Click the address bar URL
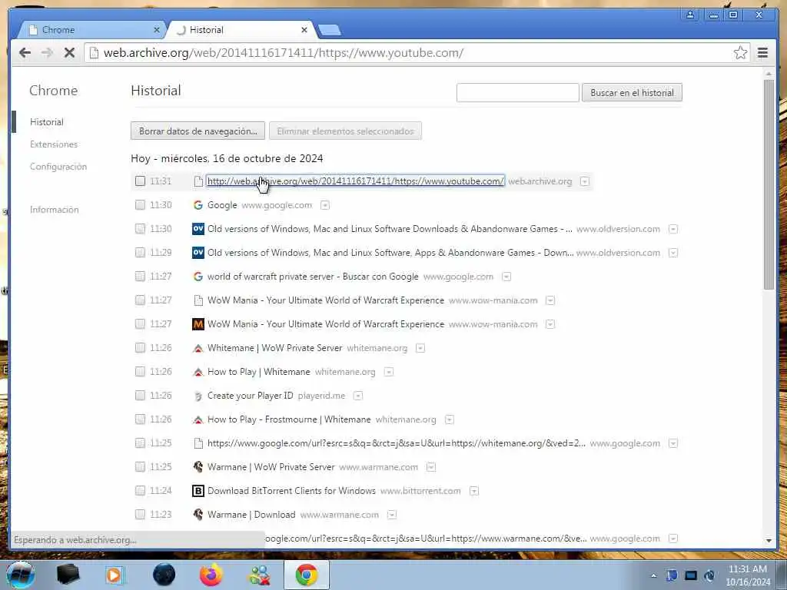 tap(284, 53)
